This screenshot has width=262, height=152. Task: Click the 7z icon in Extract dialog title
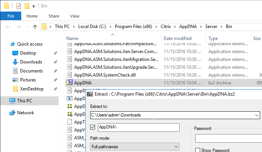click(x=90, y=94)
